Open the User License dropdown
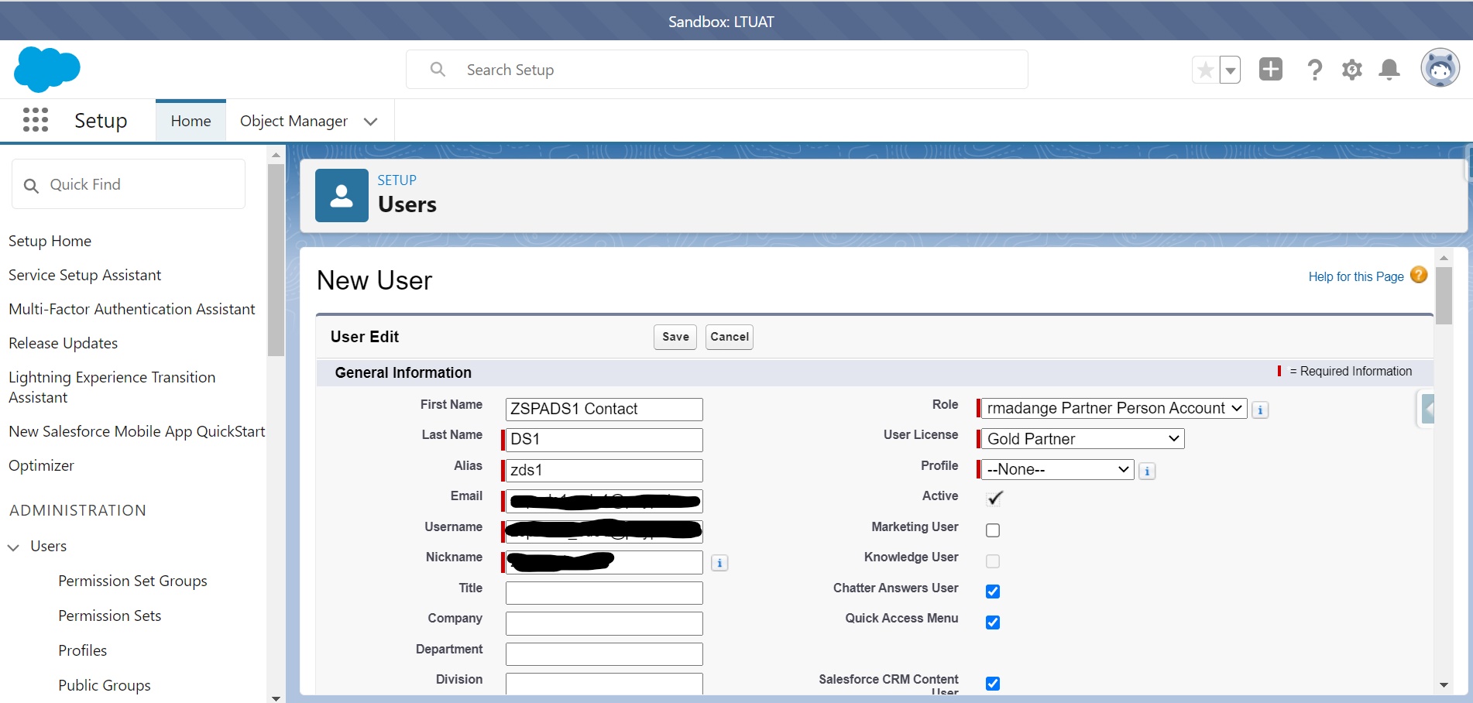Image resolution: width=1473 pixels, height=703 pixels. click(1083, 439)
